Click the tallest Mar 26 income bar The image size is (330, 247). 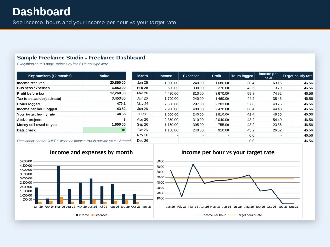pos(59,185)
